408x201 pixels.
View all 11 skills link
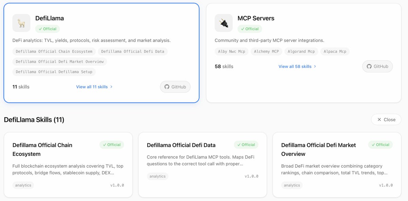tap(94, 87)
